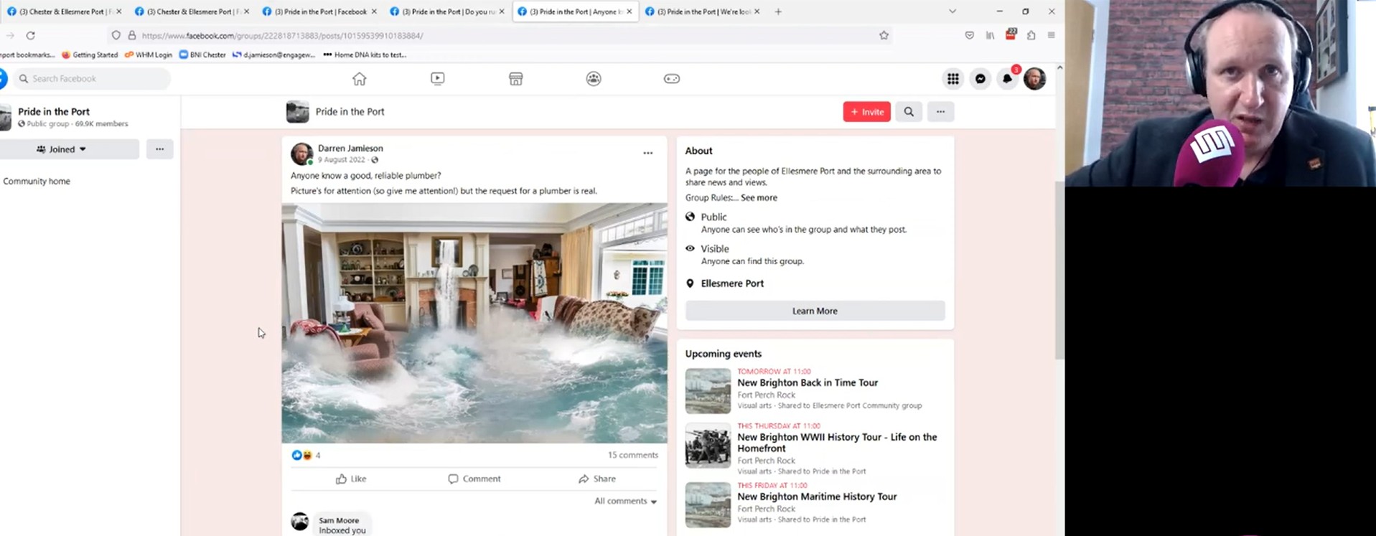Open sidebar three-dots menu beside Joined
The image size is (1376, 536).
pyautogui.click(x=159, y=149)
